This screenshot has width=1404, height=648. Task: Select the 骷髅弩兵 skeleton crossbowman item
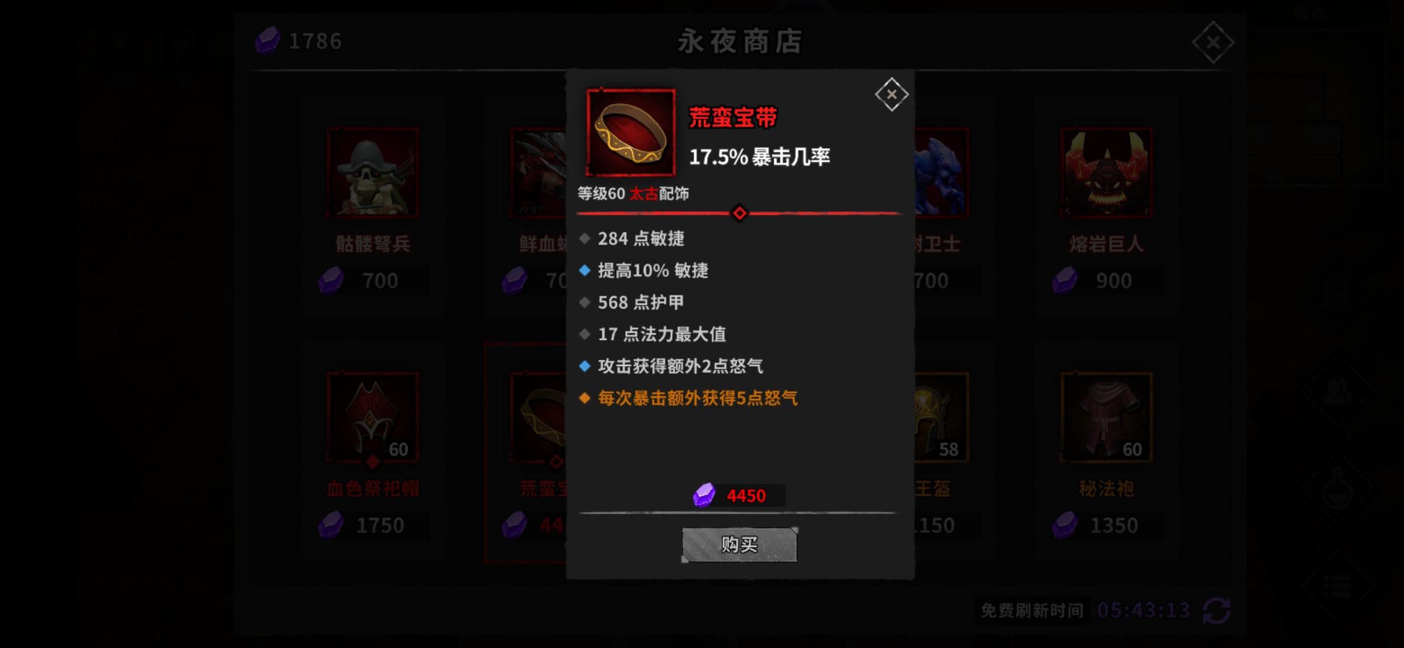click(373, 173)
